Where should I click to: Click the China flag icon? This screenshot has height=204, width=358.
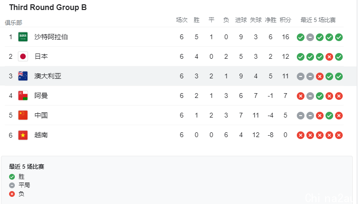click(x=23, y=116)
